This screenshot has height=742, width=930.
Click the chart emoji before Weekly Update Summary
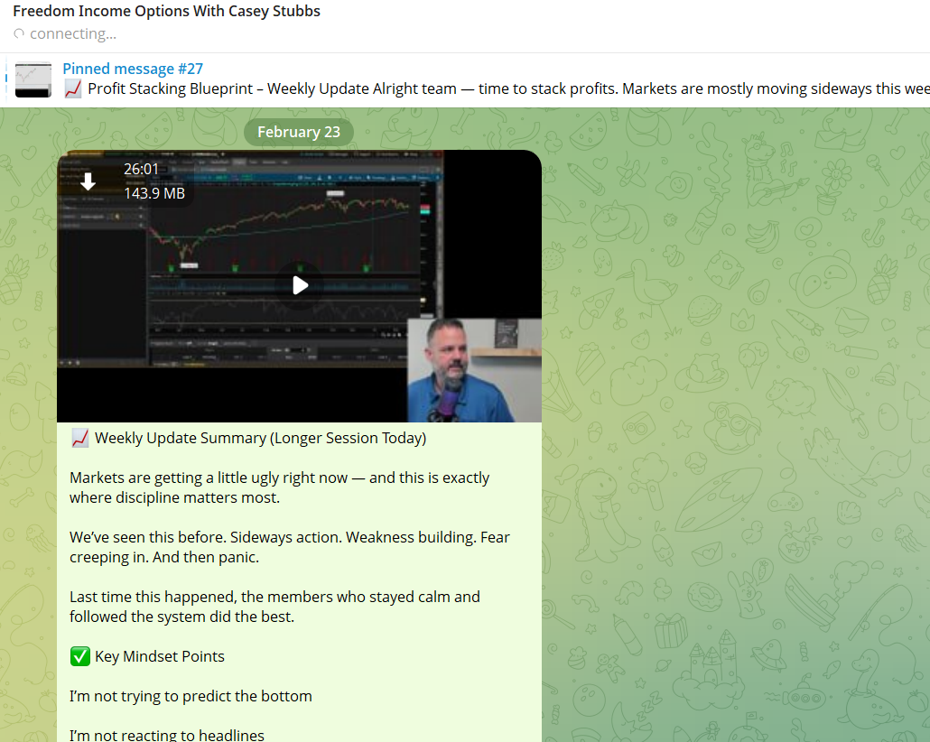point(79,439)
